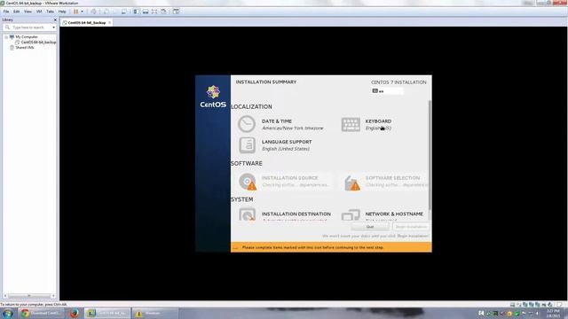Image resolution: width=568 pixels, height=319 pixels.
Task: Click the Take Snapshot toolbar icon
Action: (106, 12)
